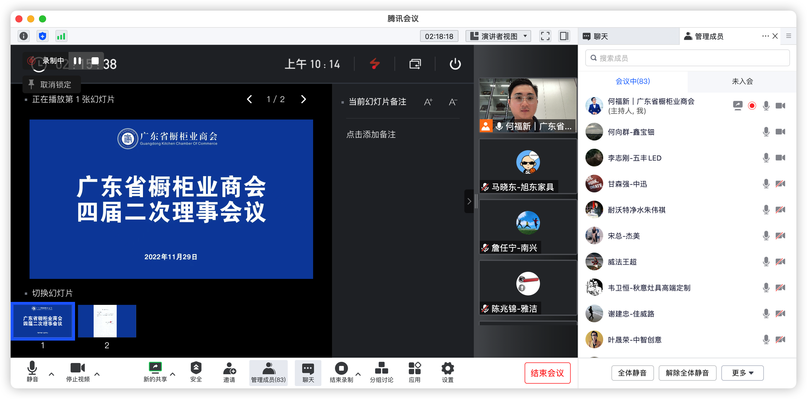Expand audio options arrow next to 静音
The image size is (807, 399).
point(51,374)
